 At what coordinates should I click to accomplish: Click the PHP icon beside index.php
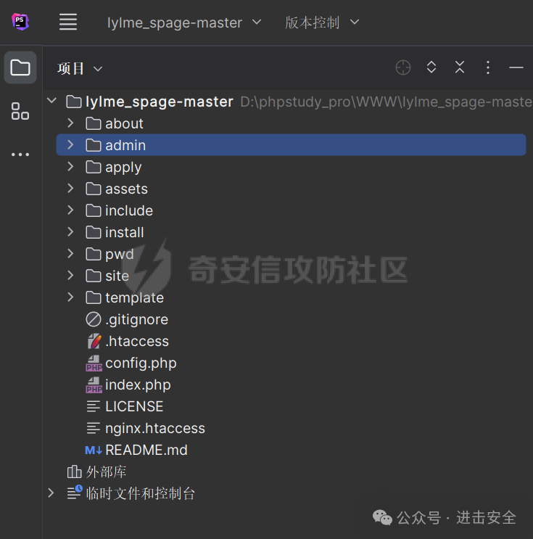pyautogui.click(x=94, y=384)
